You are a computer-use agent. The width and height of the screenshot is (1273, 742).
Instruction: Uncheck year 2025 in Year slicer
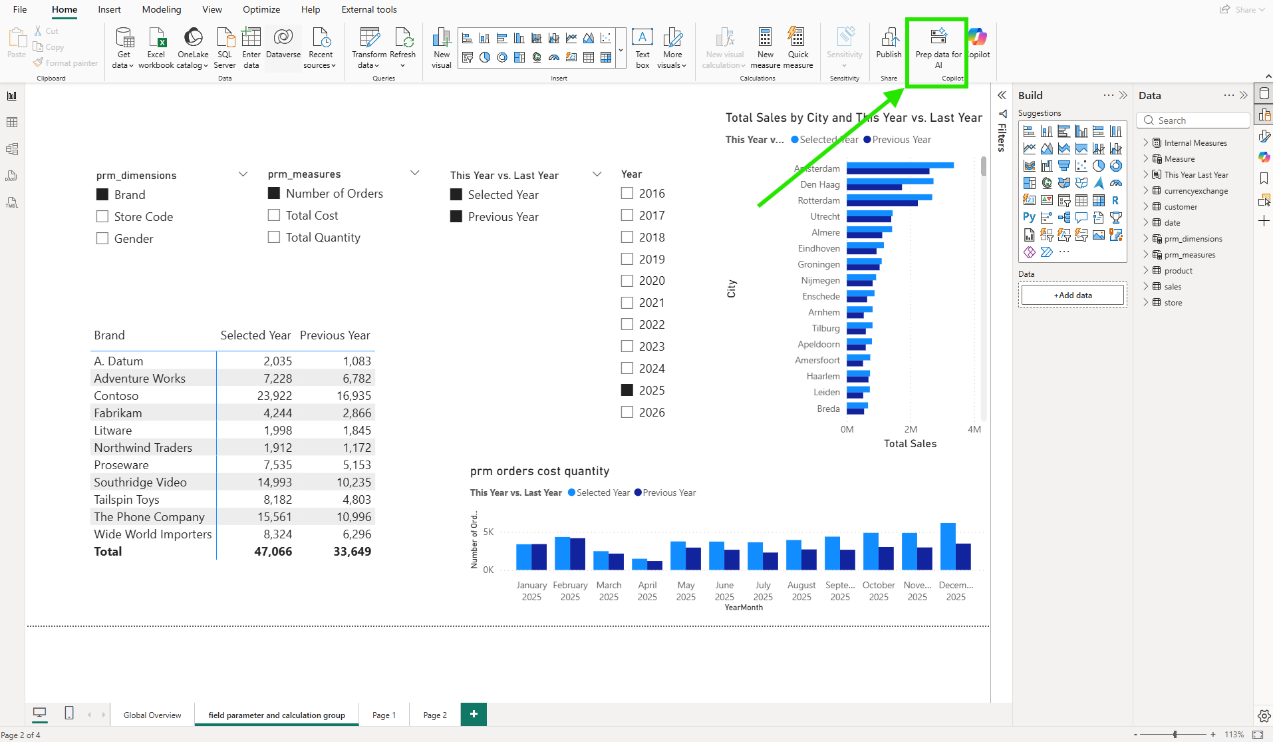[627, 390]
